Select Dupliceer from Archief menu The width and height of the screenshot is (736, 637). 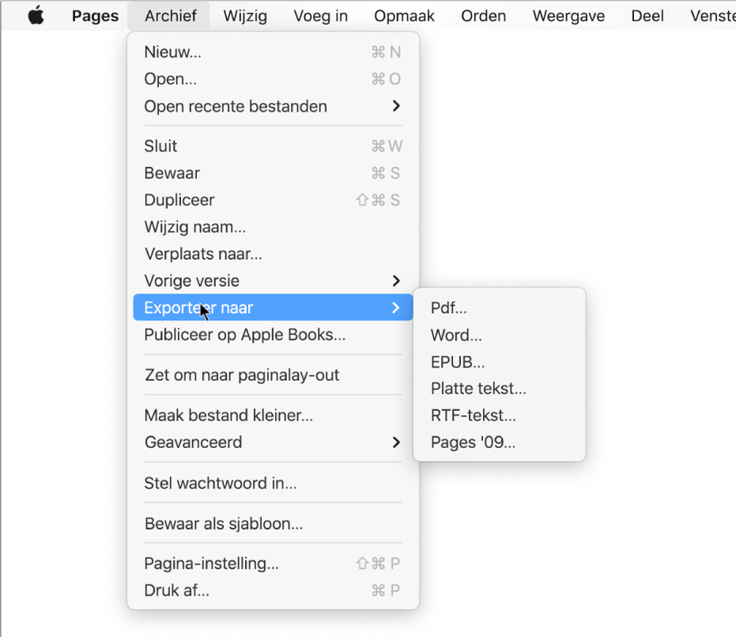(x=179, y=200)
